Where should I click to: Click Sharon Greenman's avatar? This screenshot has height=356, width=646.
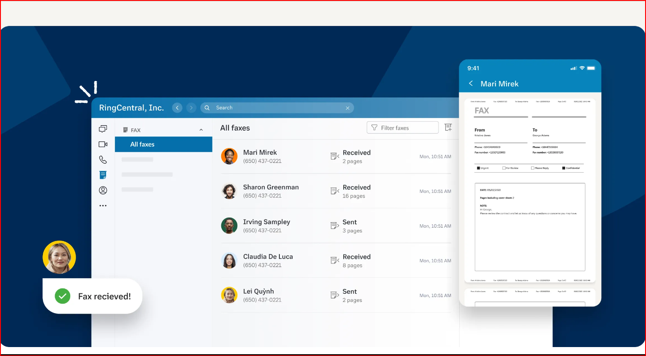pos(229,191)
